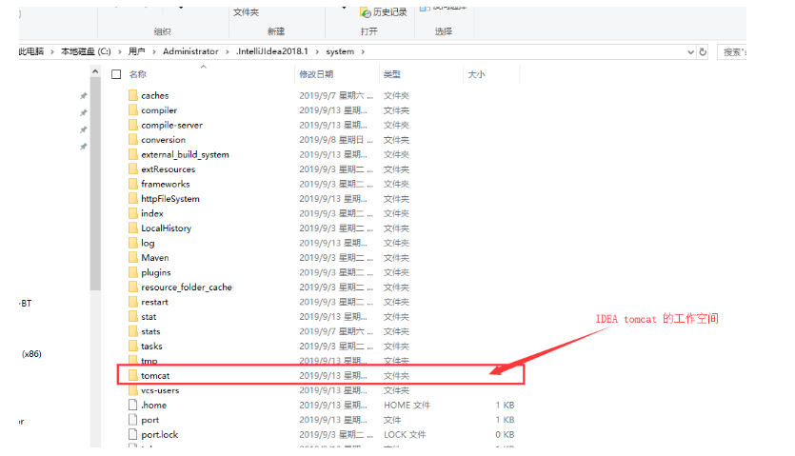Select the plugins folder icon
Screen dimensions: 795x456
133,272
